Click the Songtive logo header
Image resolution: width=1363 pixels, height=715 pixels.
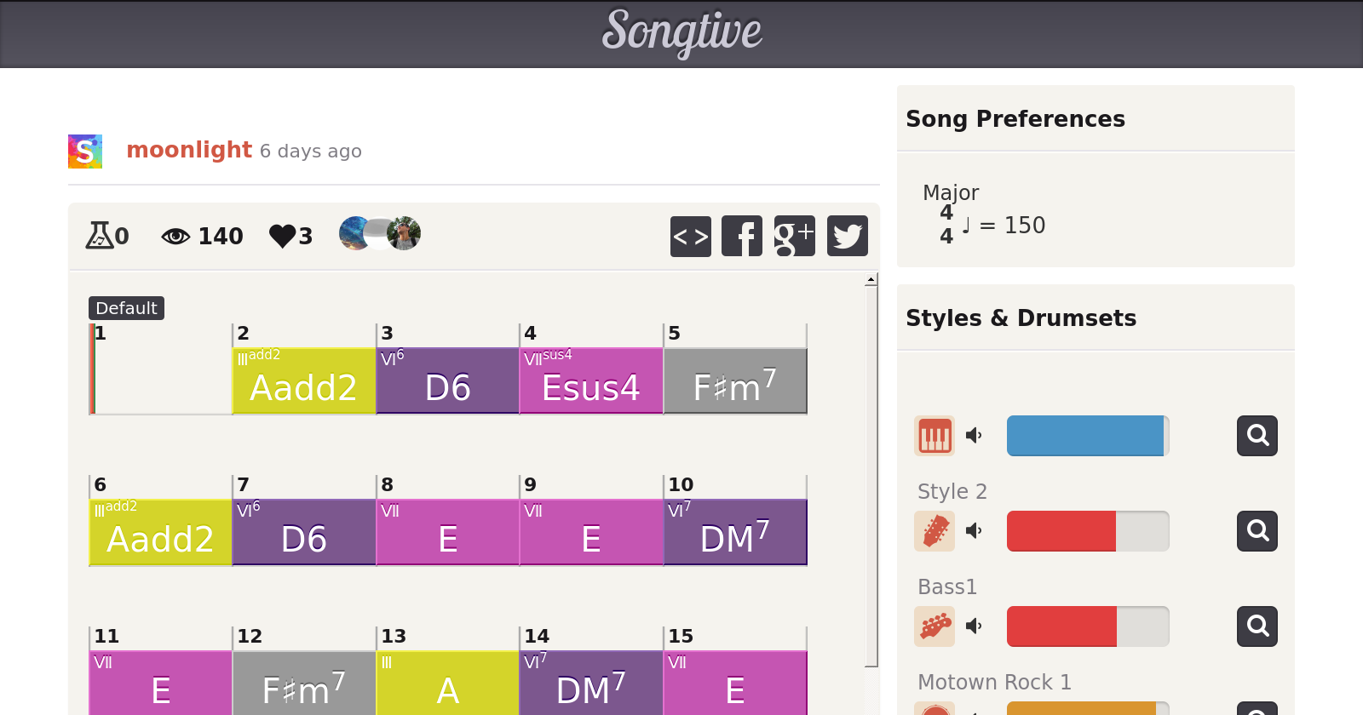[x=681, y=32]
